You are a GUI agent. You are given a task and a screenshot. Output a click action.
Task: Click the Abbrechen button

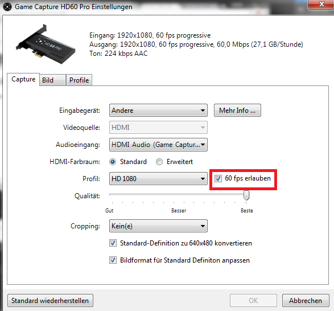pos(306,301)
